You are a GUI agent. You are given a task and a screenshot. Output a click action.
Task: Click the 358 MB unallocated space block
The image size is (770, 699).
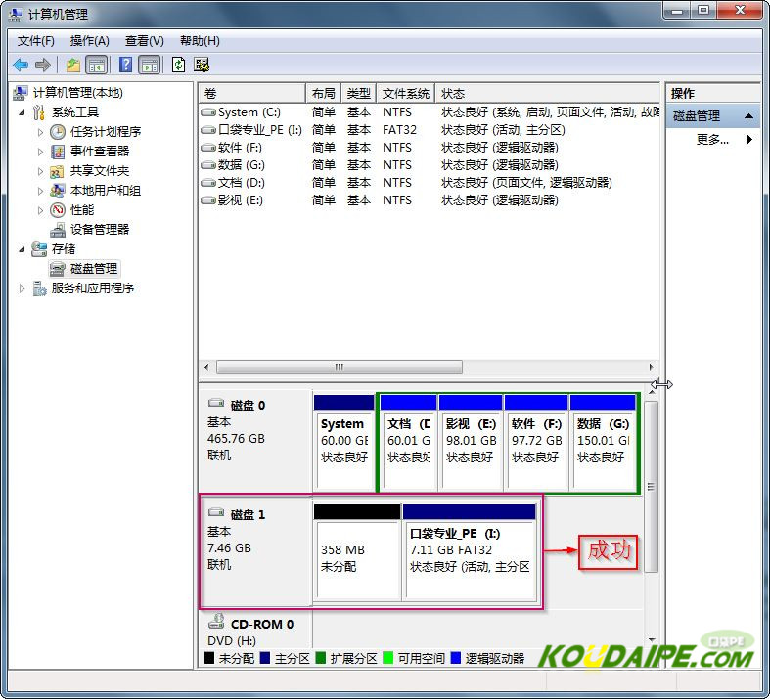[356, 559]
